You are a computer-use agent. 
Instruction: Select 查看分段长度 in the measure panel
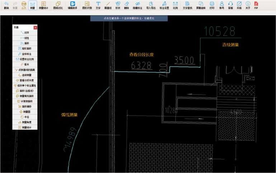25,80
